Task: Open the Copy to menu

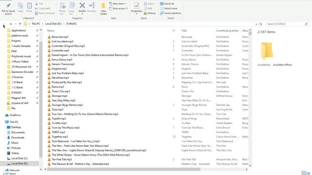Action: 72,9
